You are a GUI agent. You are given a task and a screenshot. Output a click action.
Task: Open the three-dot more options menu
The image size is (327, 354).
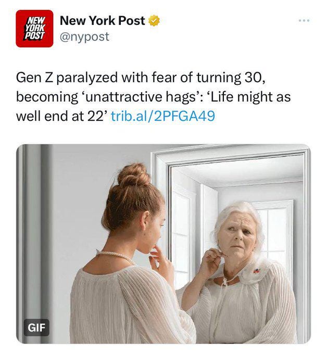click(304, 20)
